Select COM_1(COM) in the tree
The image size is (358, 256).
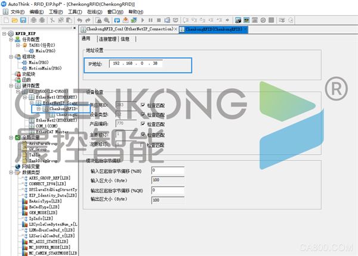pyautogui.click(x=47, y=126)
